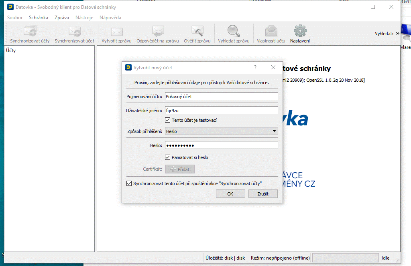The image size is (411, 266).
Task: Click the dialog's Datovka logo icon
Action: (x=128, y=67)
